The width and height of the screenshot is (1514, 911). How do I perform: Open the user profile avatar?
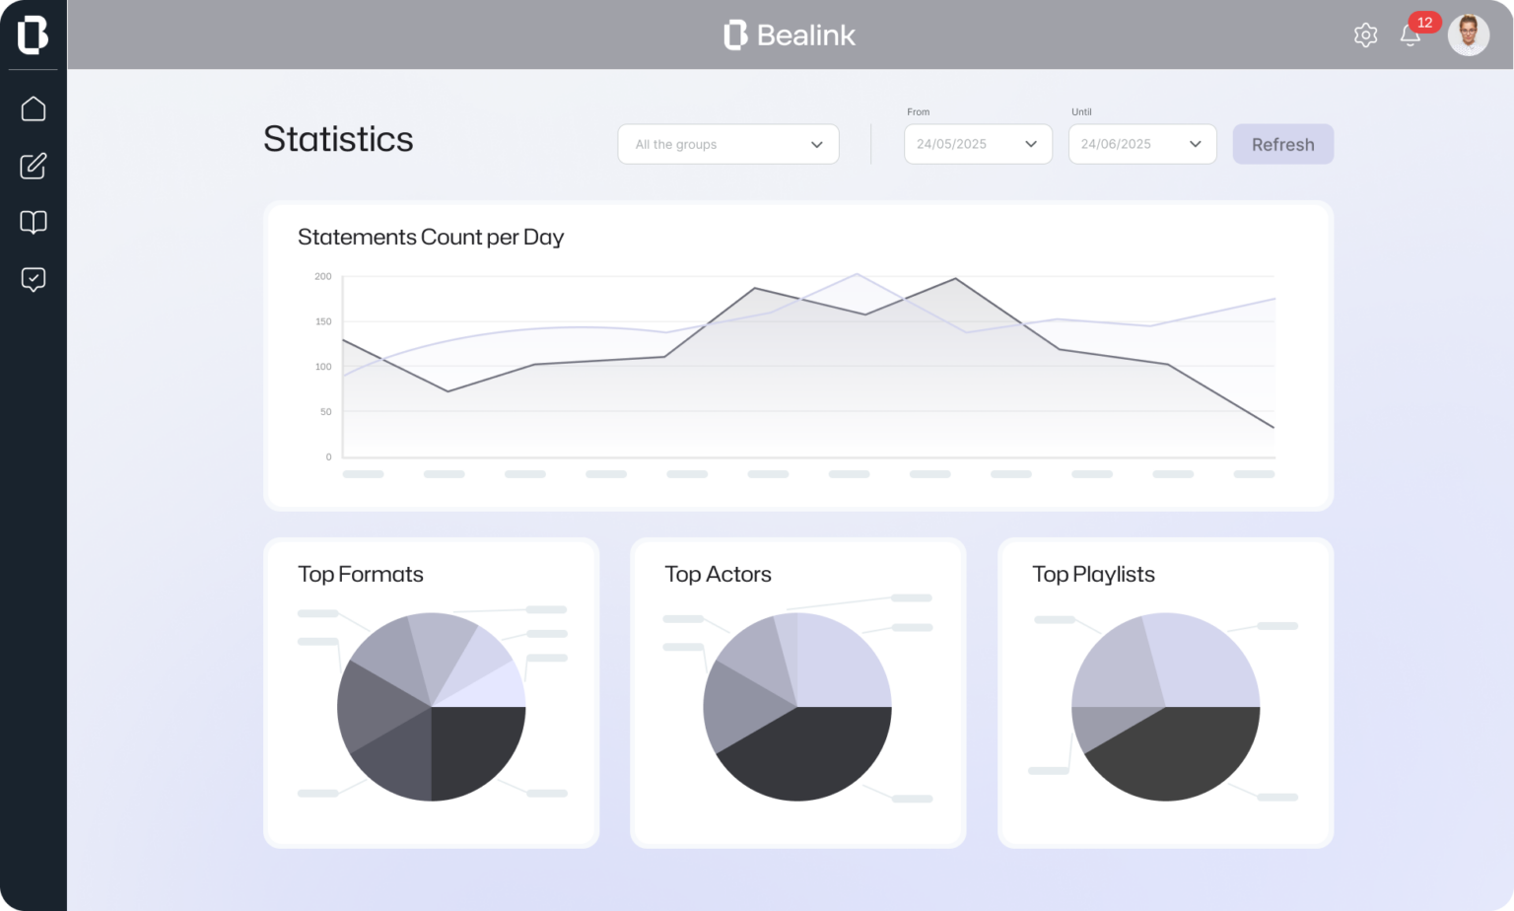click(x=1469, y=35)
